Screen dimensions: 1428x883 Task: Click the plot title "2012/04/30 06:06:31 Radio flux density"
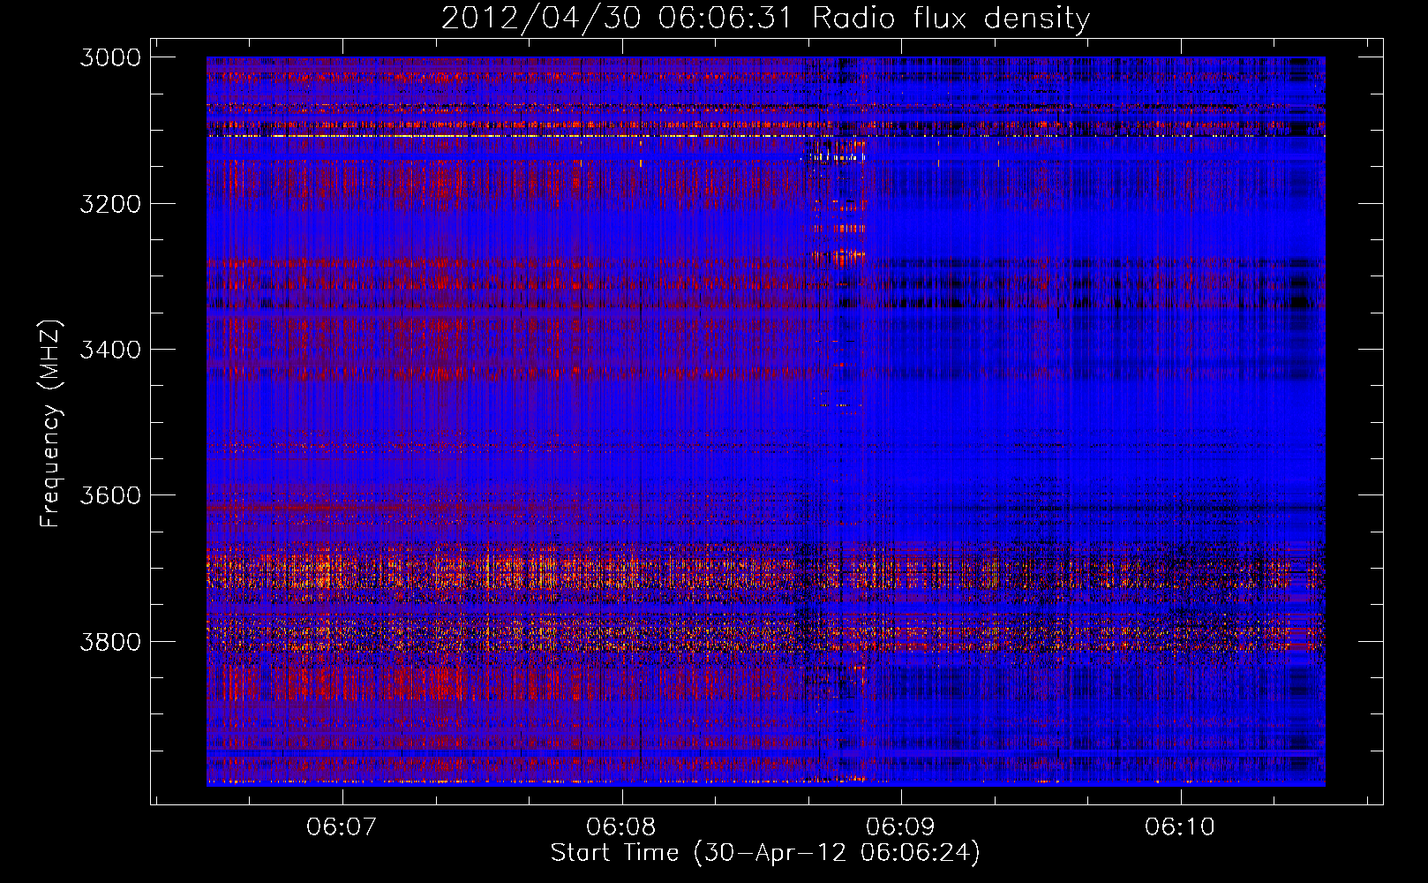click(x=765, y=19)
